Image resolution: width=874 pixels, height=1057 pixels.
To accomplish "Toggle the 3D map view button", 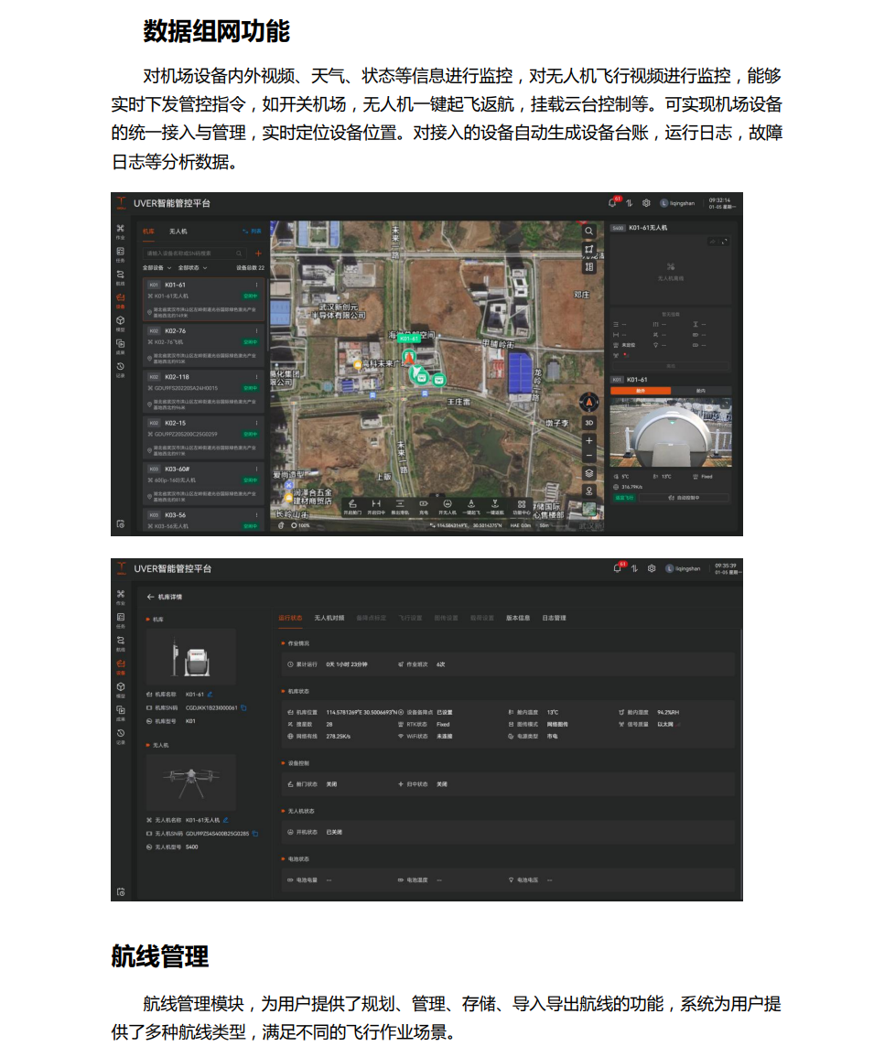I will [x=589, y=423].
